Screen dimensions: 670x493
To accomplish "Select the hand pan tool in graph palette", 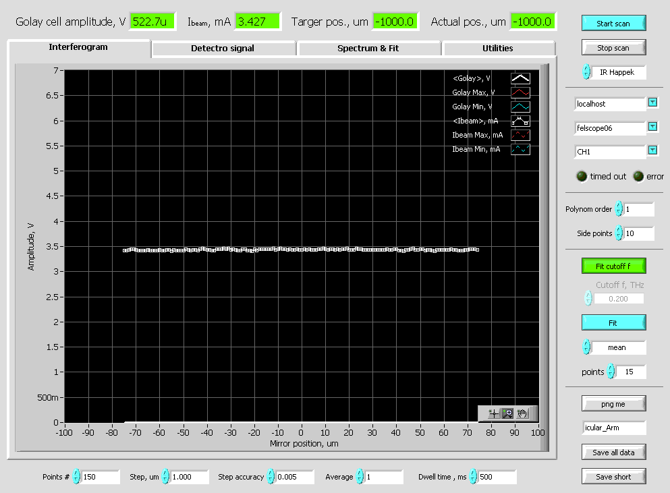I will coord(522,413).
